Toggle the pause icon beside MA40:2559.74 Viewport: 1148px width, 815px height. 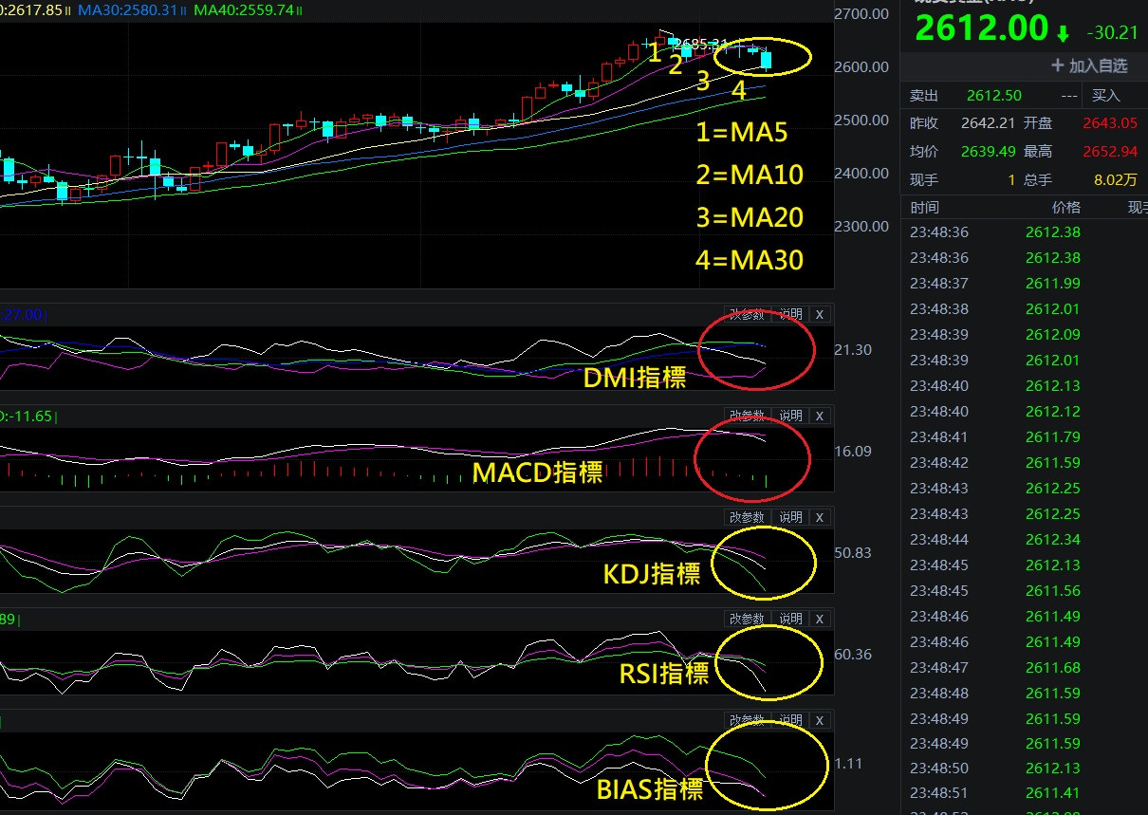pos(300,10)
